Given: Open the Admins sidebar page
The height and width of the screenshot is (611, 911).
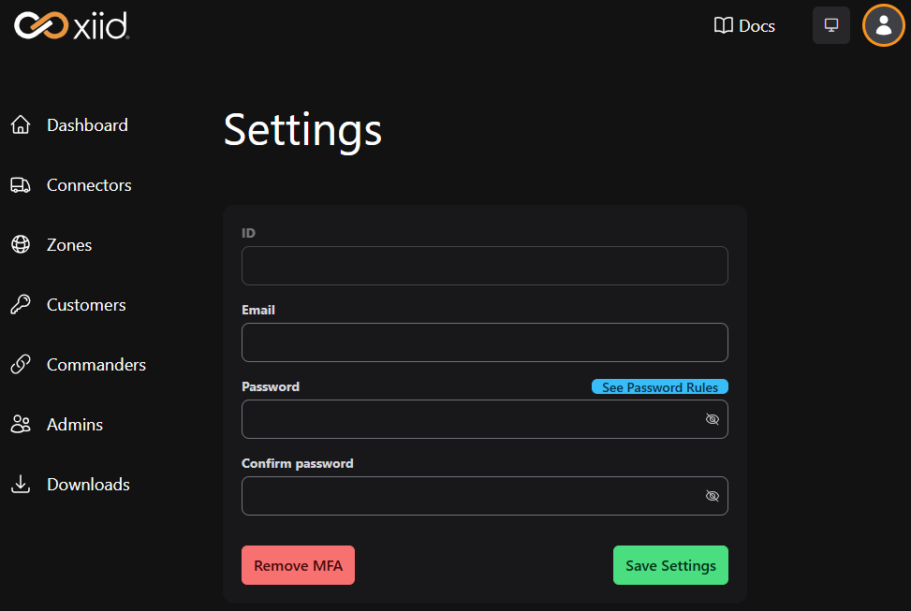Looking at the screenshot, I should [75, 425].
